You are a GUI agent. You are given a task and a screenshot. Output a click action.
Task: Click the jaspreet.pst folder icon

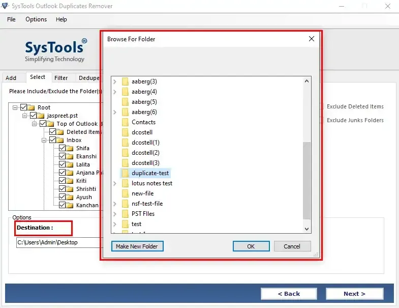click(x=41, y=116)
